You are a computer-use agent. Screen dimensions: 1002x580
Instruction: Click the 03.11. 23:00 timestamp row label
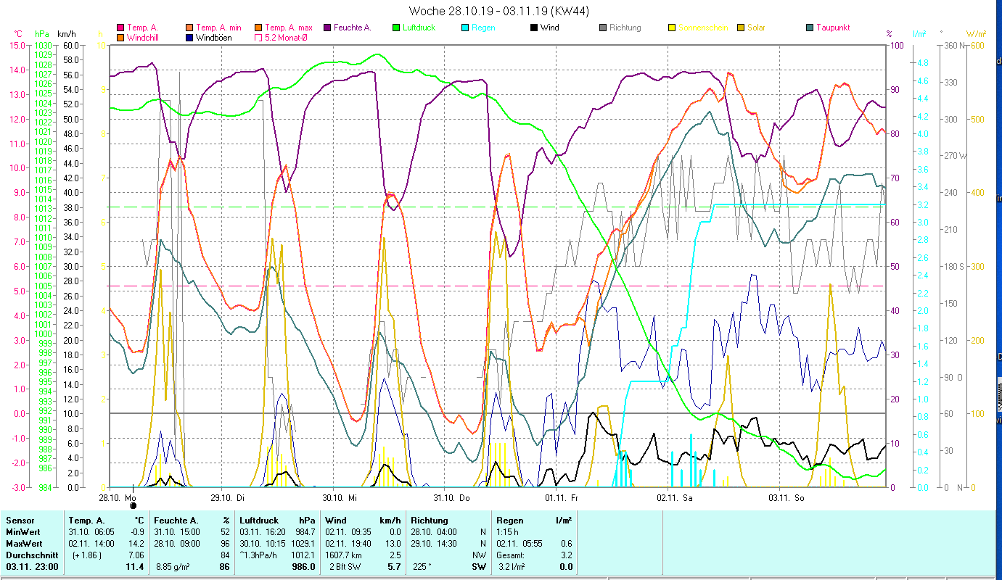[x=32, y=567]
